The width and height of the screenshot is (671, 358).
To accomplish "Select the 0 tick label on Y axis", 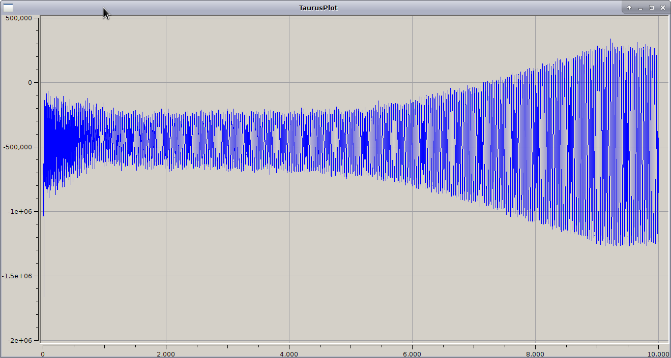I will [x=30, y=83].
